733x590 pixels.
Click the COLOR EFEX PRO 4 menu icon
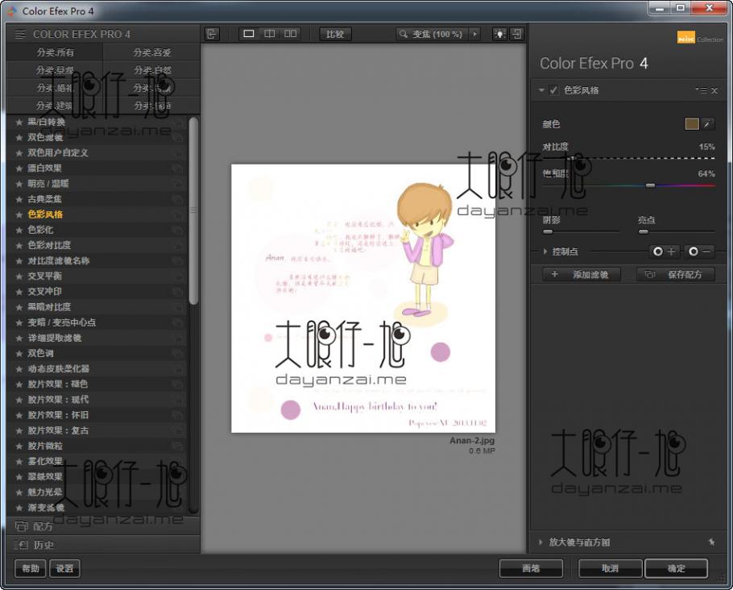tap(19, 34)
